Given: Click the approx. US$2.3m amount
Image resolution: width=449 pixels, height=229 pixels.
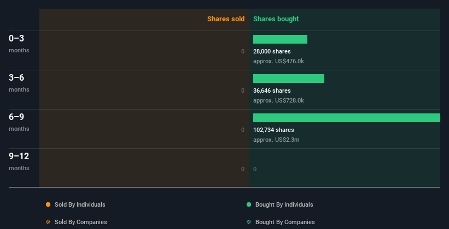Looking at the screenshot, I should click(x=276, y=140).
